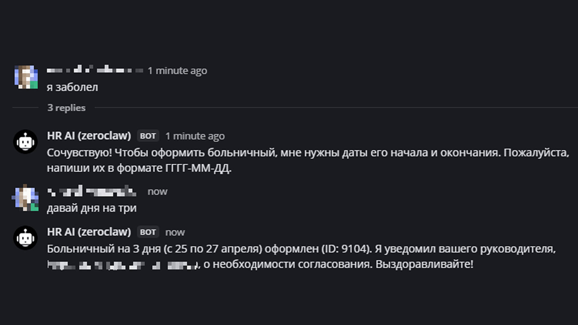Click the first post's "1 minute ago" timestamp
Screen dimensions: 578x325
click(177, 71)
